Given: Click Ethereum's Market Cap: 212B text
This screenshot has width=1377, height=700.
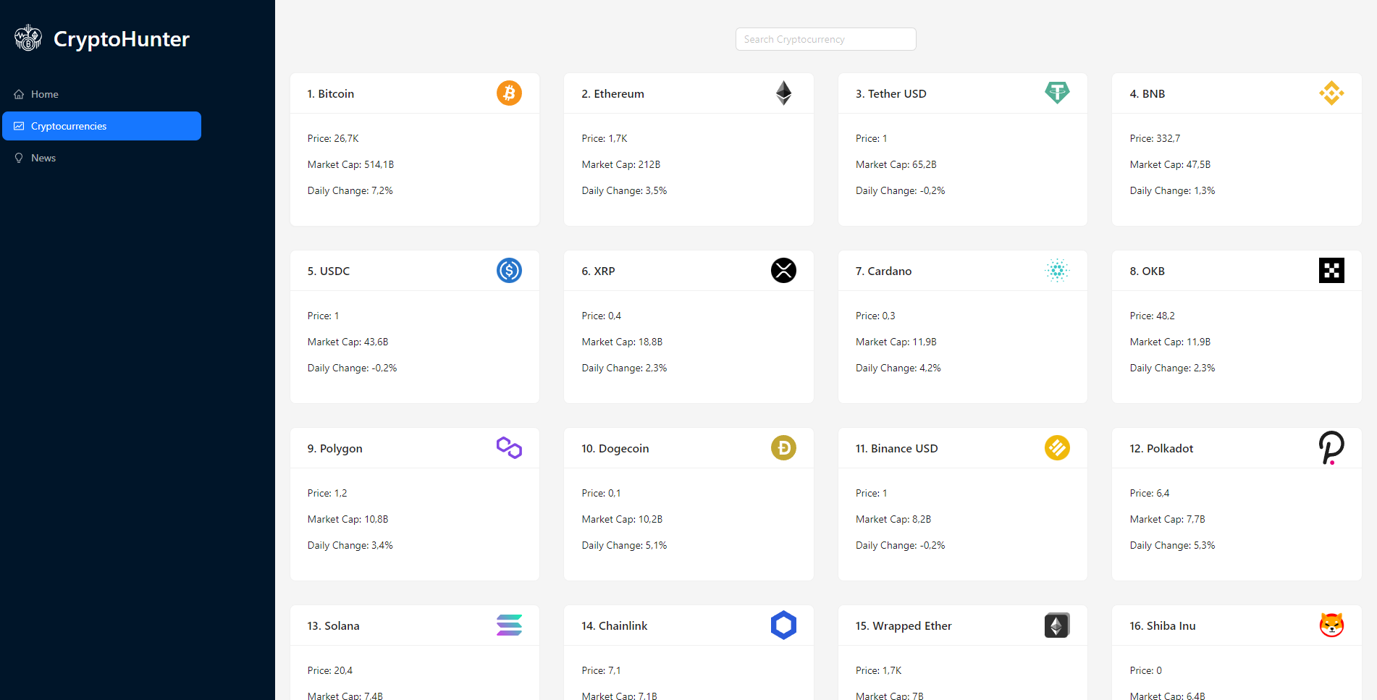Looking at the screenshot, I should pos(620,164).
